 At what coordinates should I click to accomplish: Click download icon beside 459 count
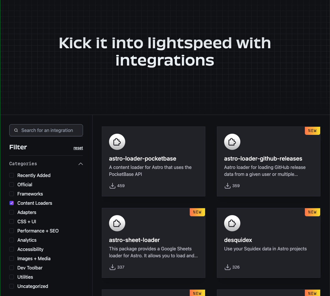pyautogui.click(x=113, y=186)
